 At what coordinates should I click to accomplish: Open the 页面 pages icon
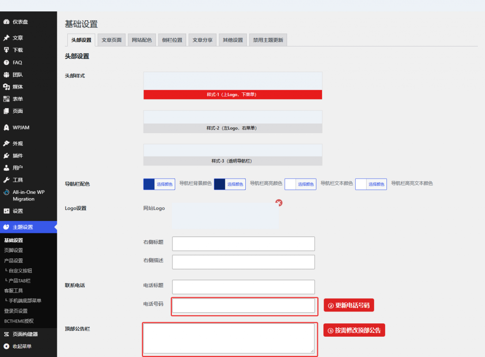coord(6,111)
